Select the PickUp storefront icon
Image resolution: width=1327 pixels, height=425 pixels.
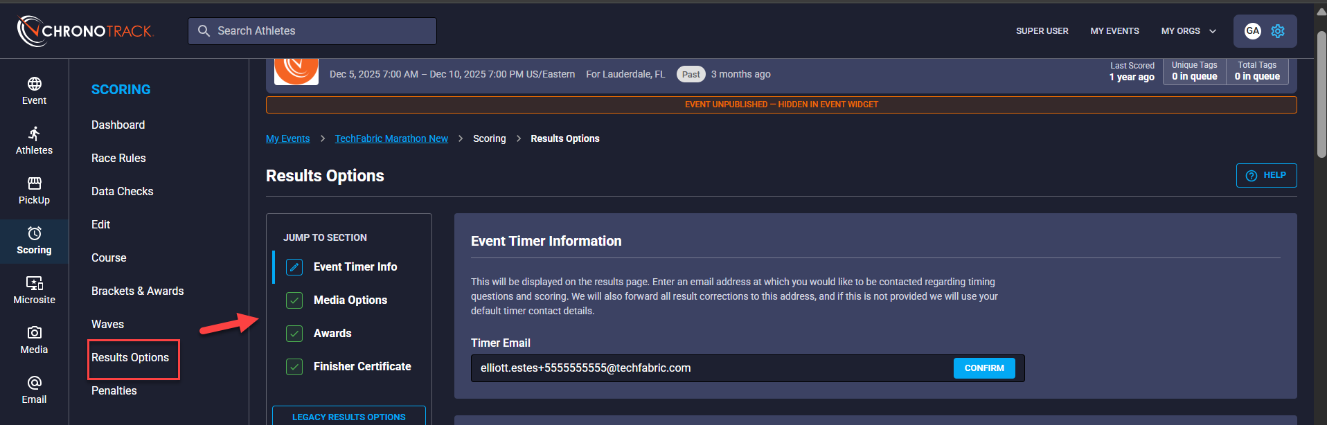point(34,183)
